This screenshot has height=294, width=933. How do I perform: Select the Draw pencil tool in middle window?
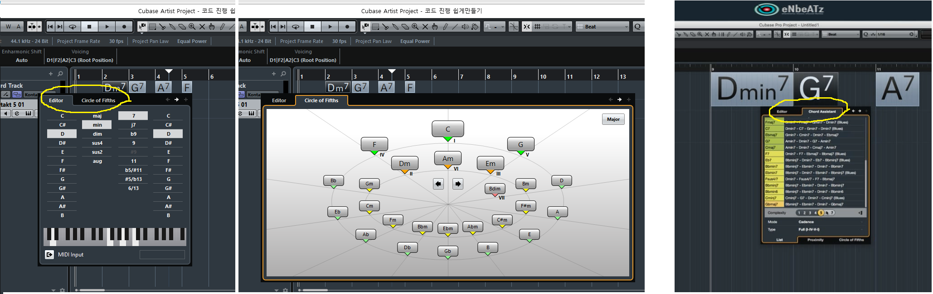(x=445, y=27)
